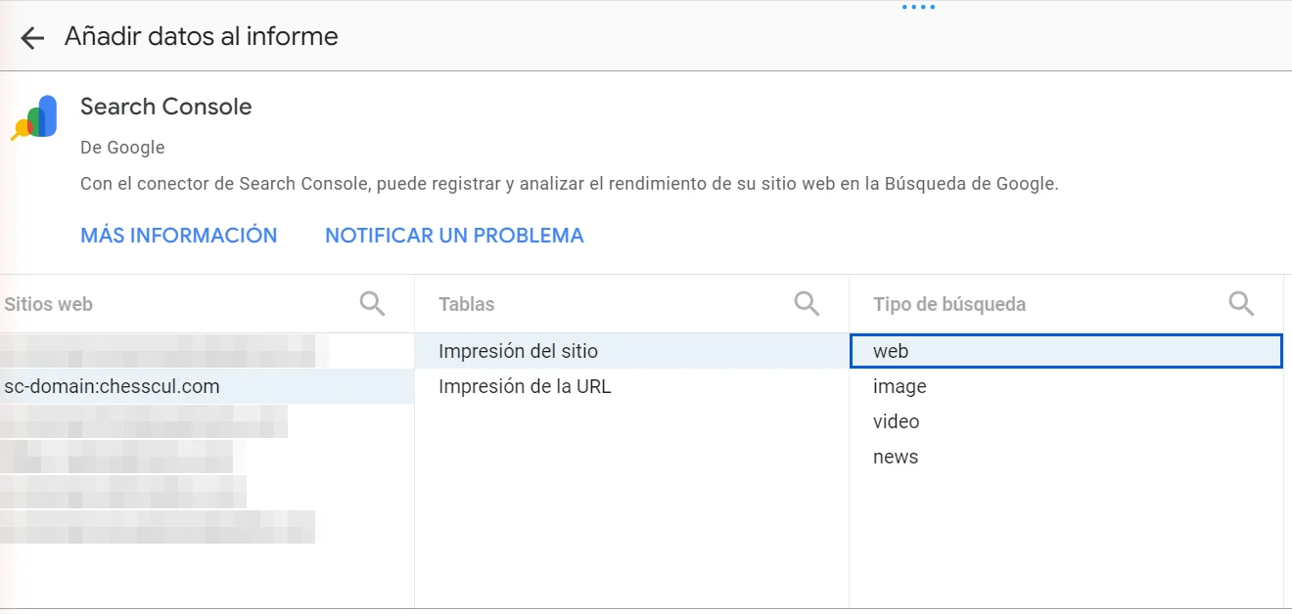Search in the Sitios web column

tap(373, 304)
